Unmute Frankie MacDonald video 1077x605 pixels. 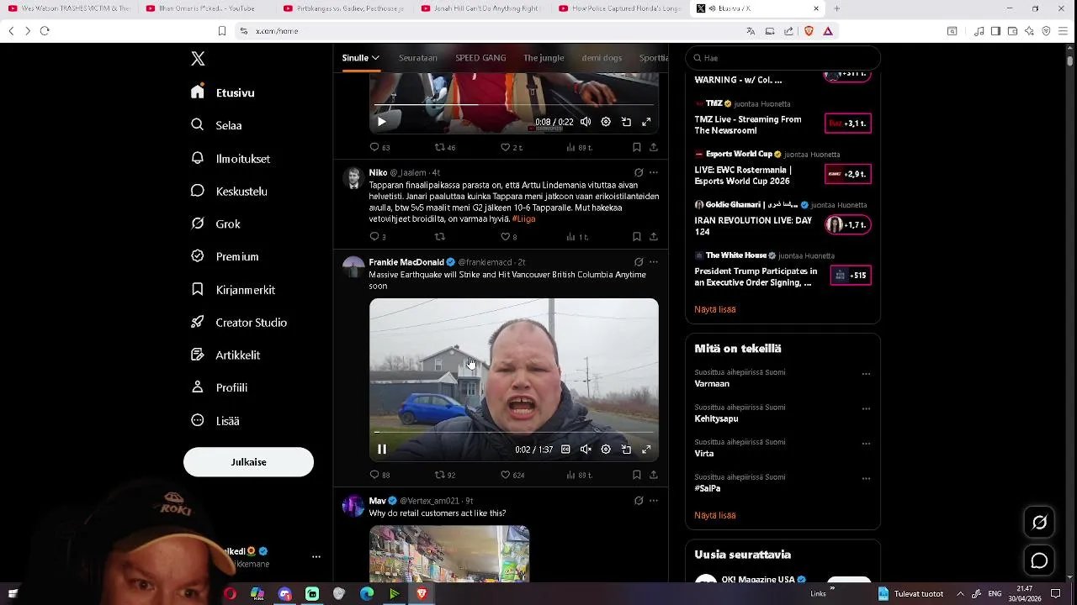pos(586,450)
